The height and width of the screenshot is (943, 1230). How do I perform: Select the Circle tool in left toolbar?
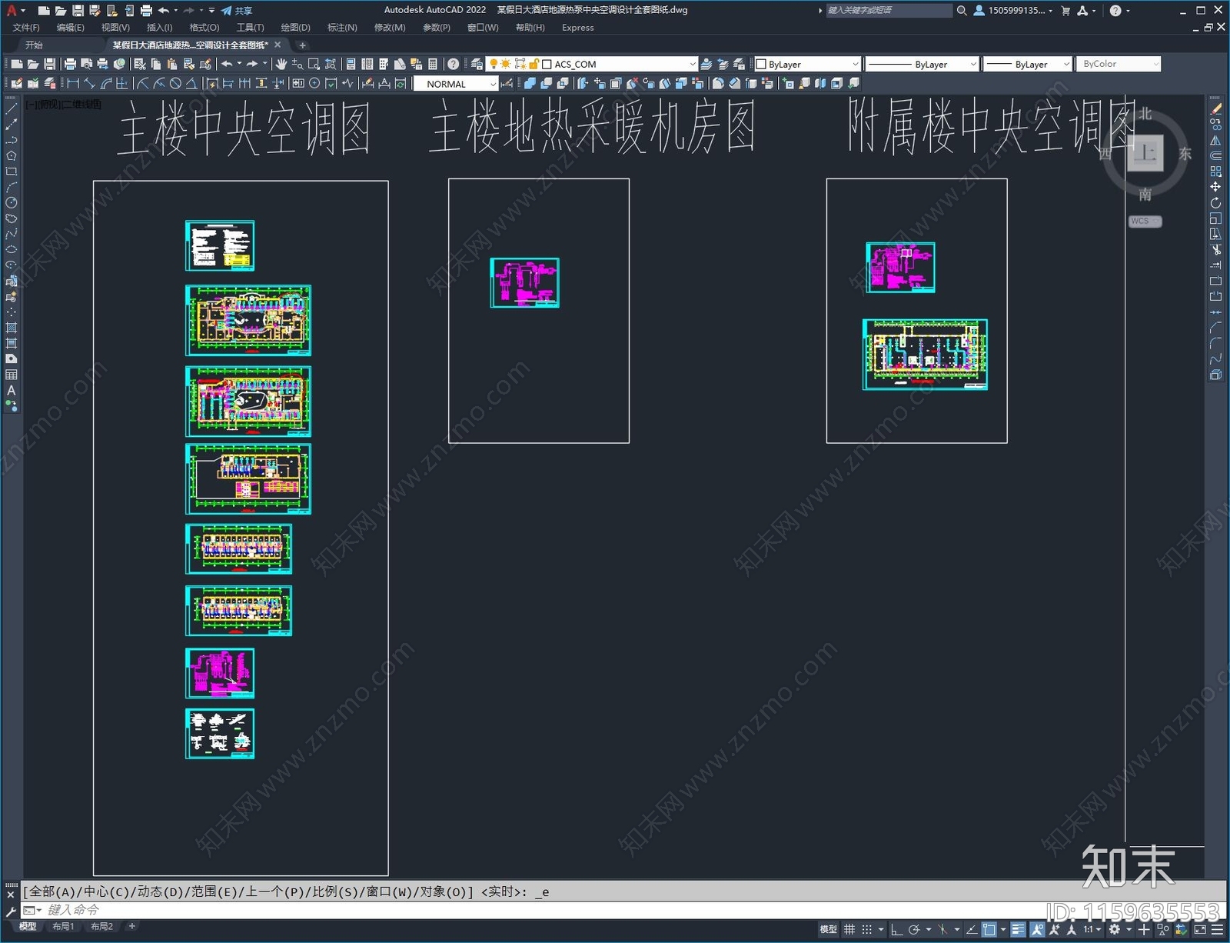[11, 203]
